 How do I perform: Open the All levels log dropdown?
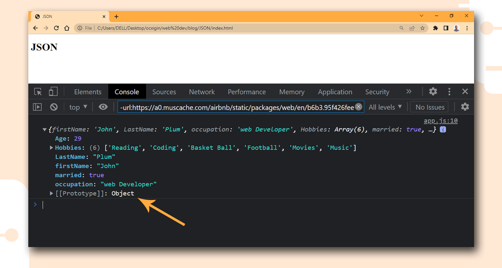(385, 107)
